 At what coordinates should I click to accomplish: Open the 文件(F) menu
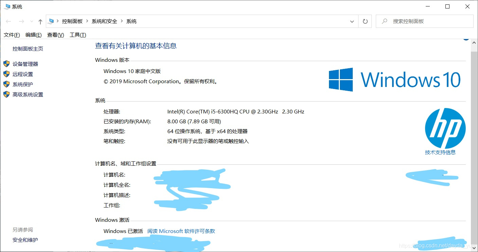(x=12, y=35)
